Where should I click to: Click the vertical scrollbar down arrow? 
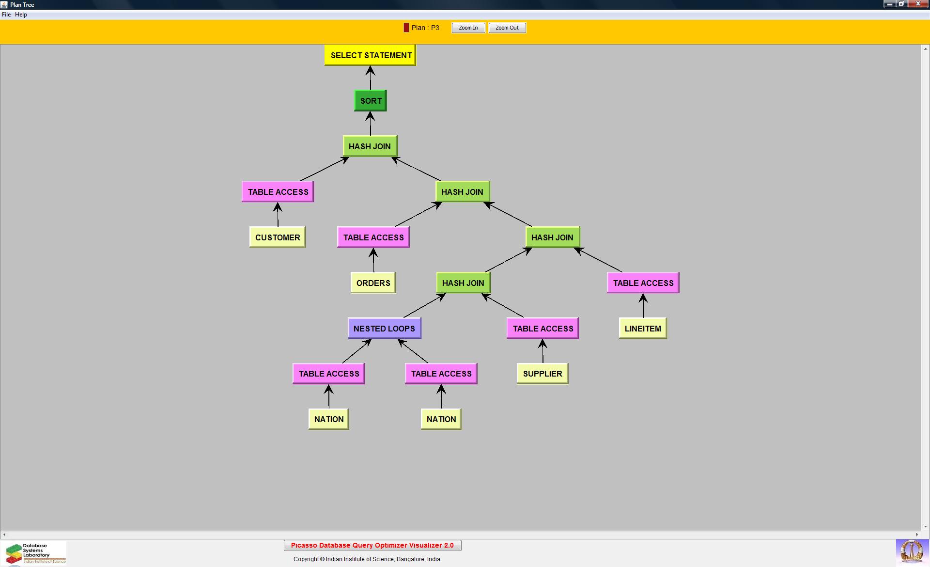pyautogui.click(x=925, y=526)
